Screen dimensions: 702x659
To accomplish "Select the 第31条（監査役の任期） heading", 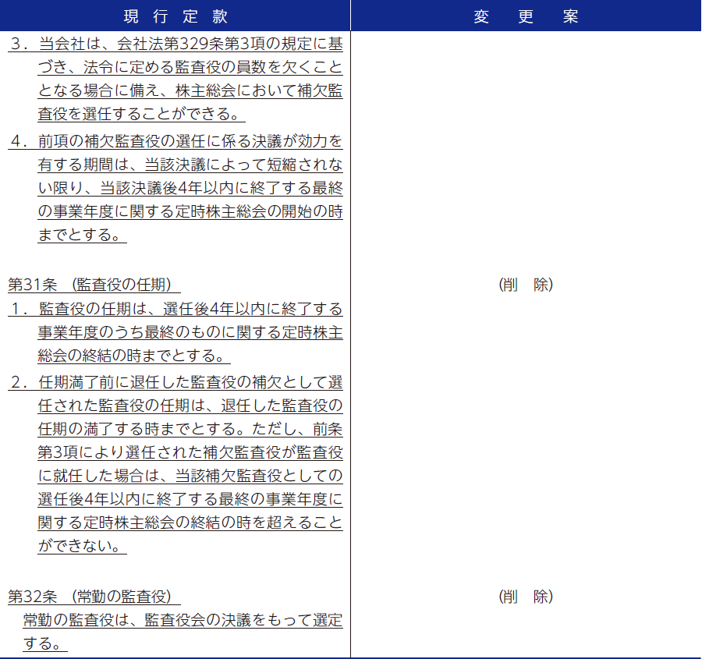I will click(94, 285).
